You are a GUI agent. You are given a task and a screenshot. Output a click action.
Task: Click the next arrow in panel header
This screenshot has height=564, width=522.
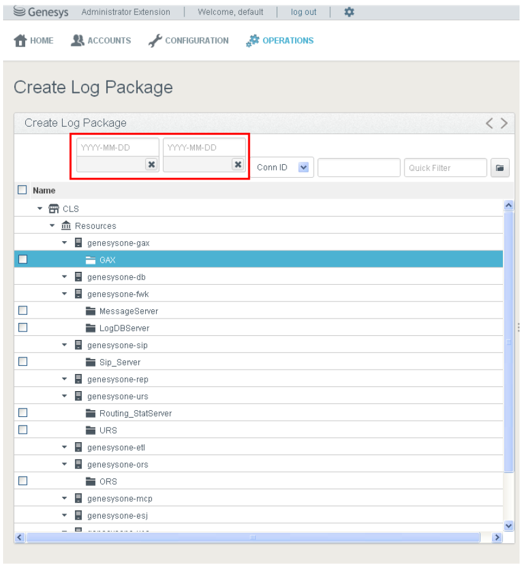pyautogui.click(x=504, y=123)
